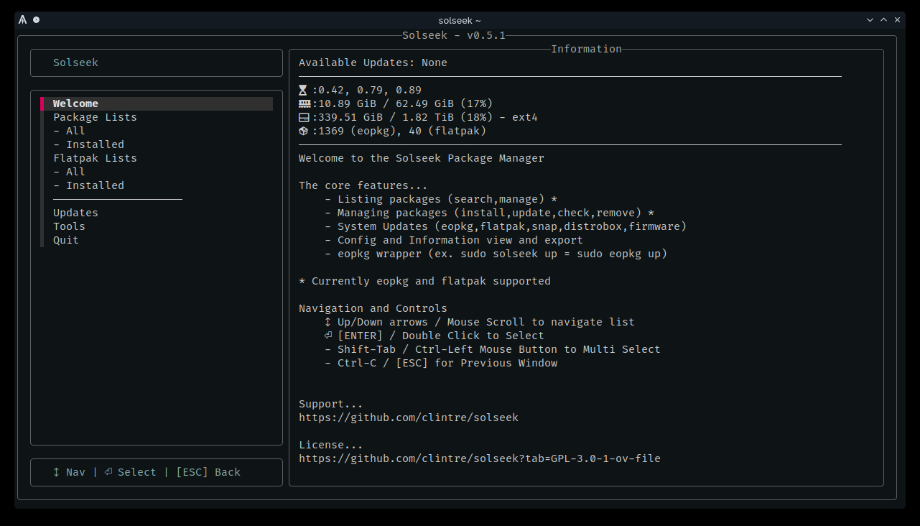Open the Support GitHub solseek link
This screenshot has height=526, width=920.
408,417
